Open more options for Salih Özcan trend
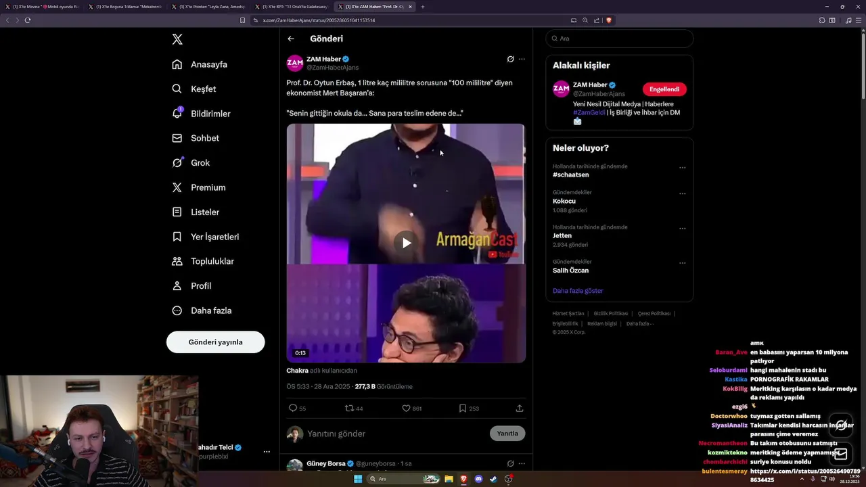Screen dimensions: 866x487 682,262
